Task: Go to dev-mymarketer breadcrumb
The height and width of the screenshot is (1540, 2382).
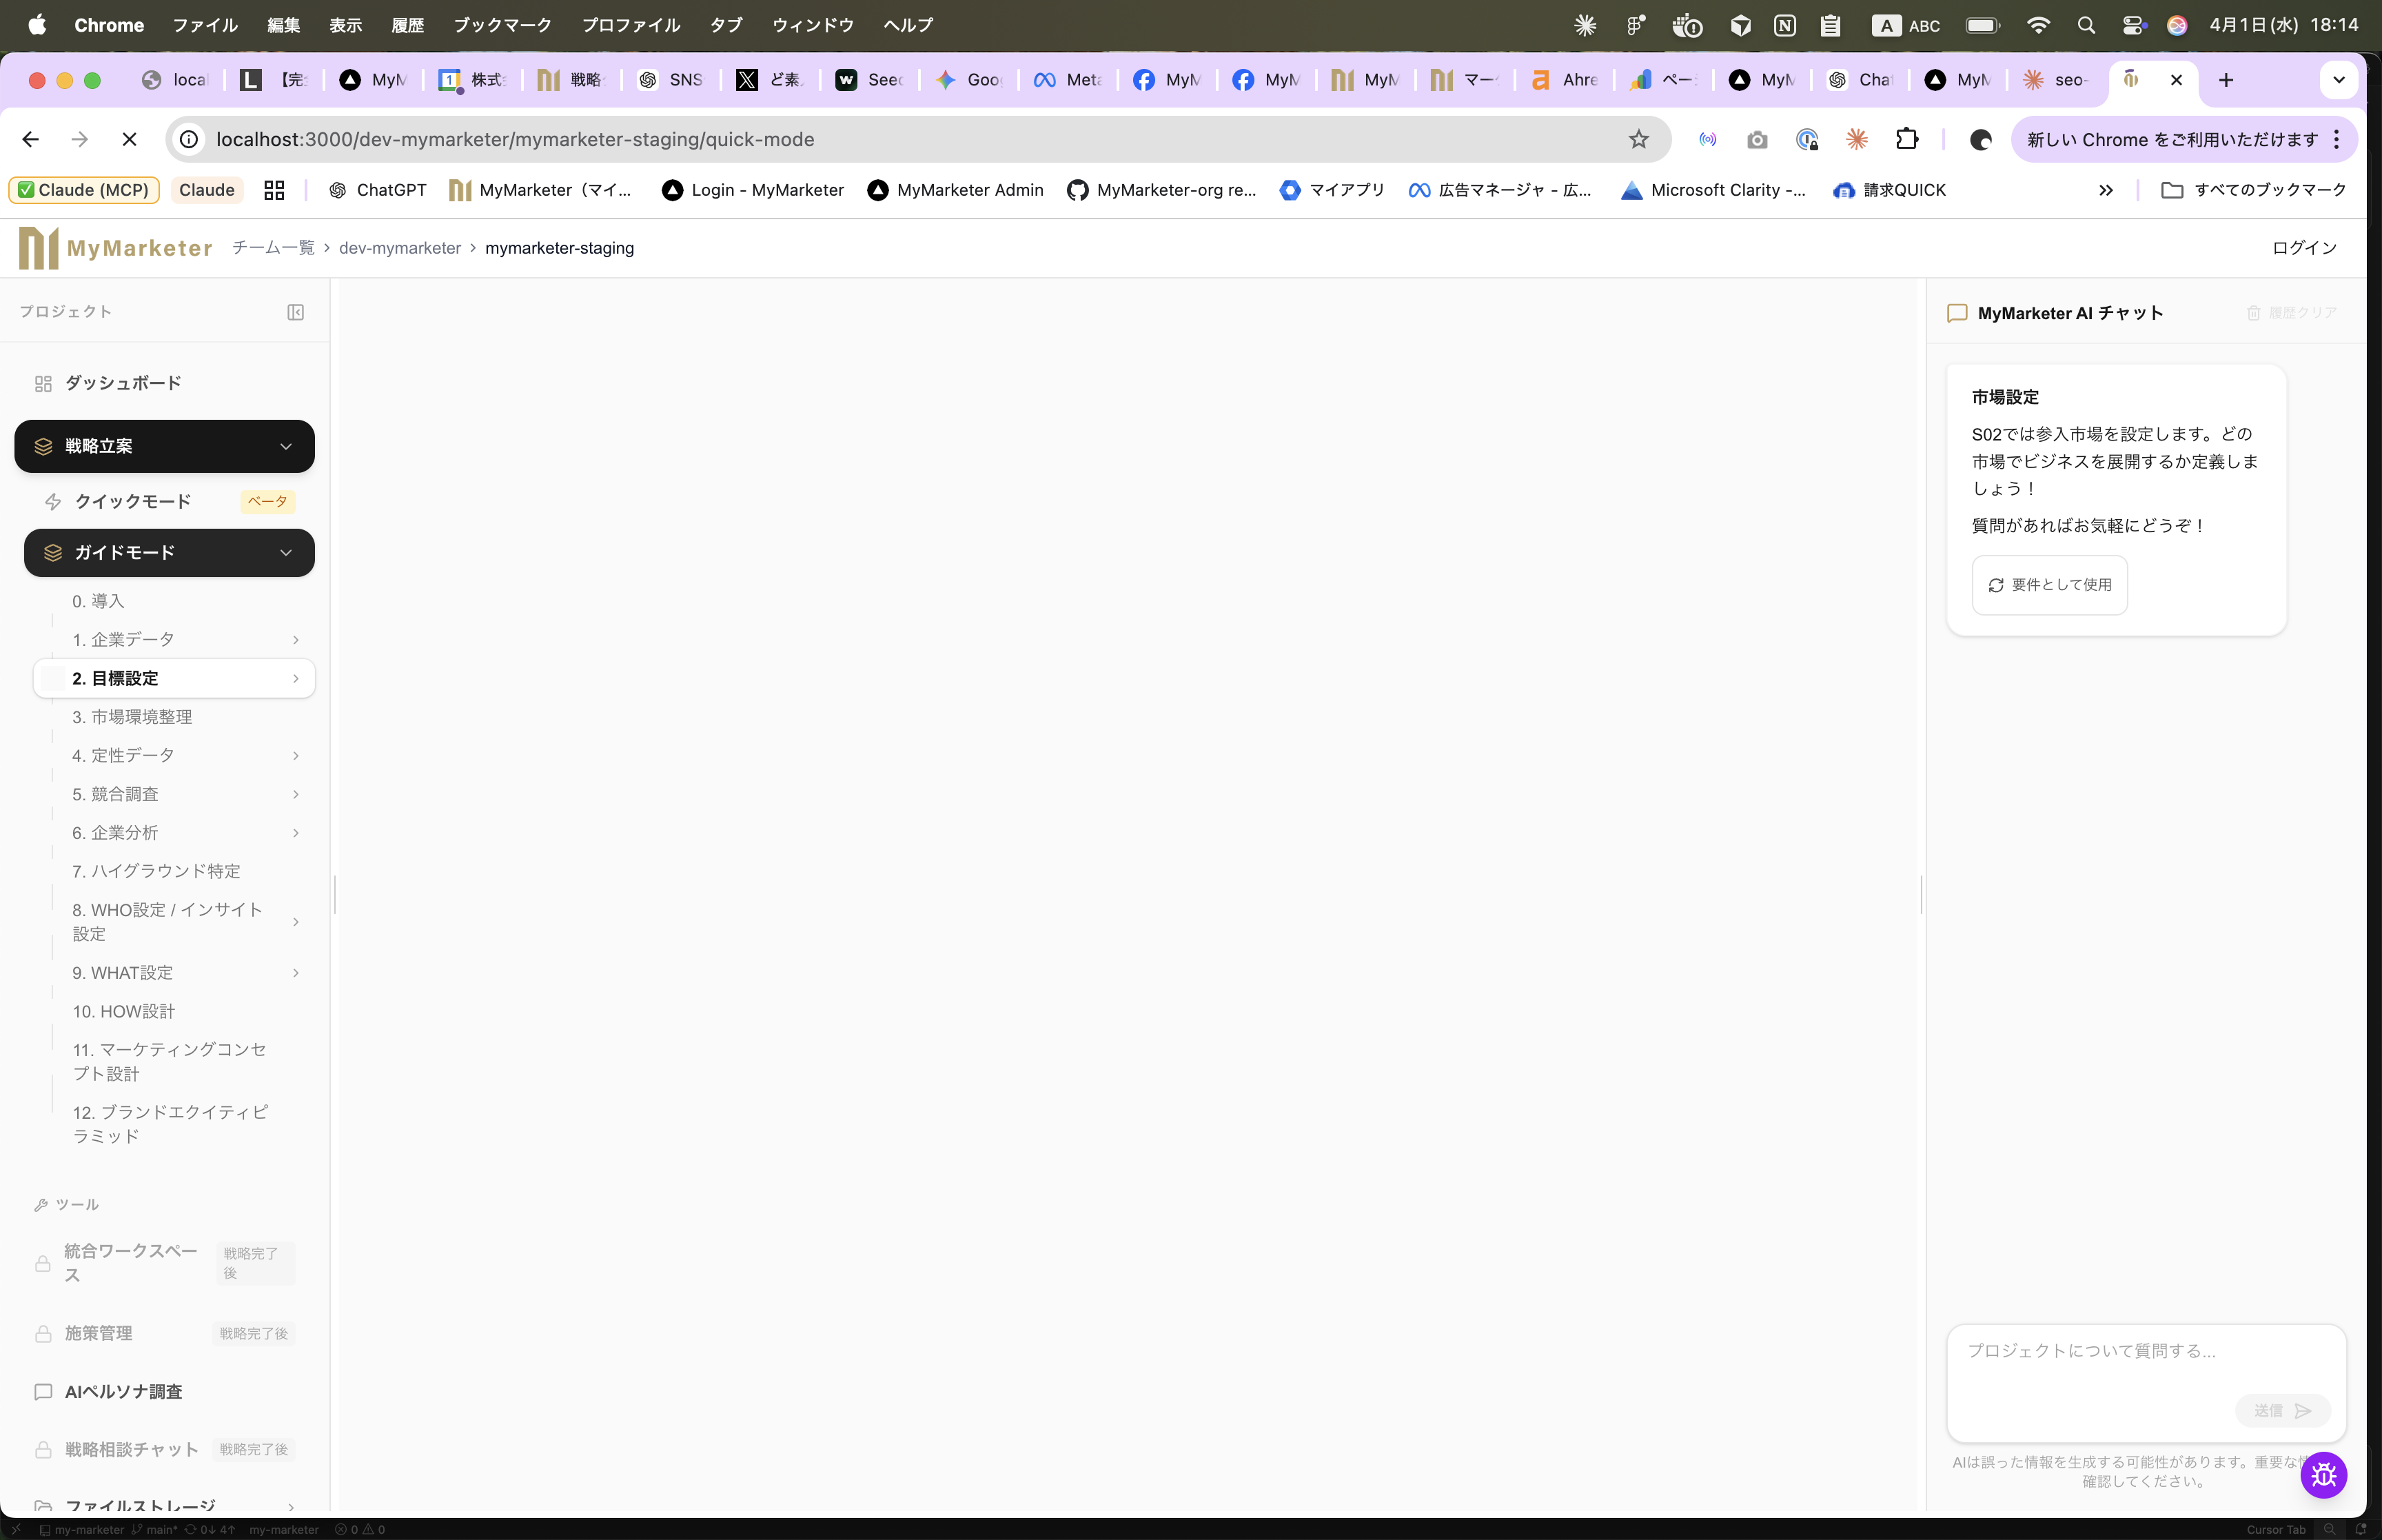Action: (400, 248)
